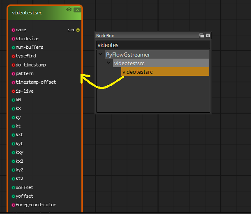Screen dimensions: 251x214
Task: Click the NodeBox search field
Action: tap(153, 45)
